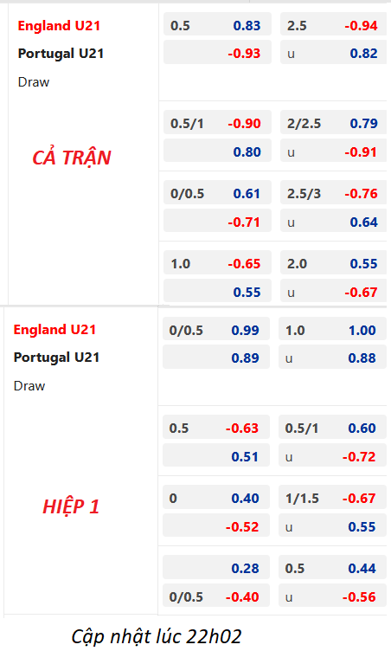The image size is (391, 651).
Task: Select handicap 0/0.5 odds 0.61
Action: (x=217, y=193)
